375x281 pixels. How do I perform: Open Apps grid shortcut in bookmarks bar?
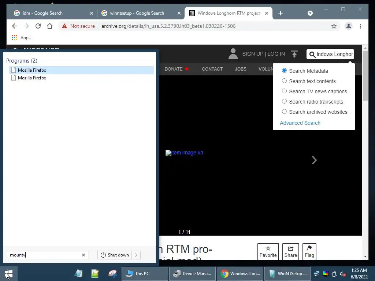14,38
